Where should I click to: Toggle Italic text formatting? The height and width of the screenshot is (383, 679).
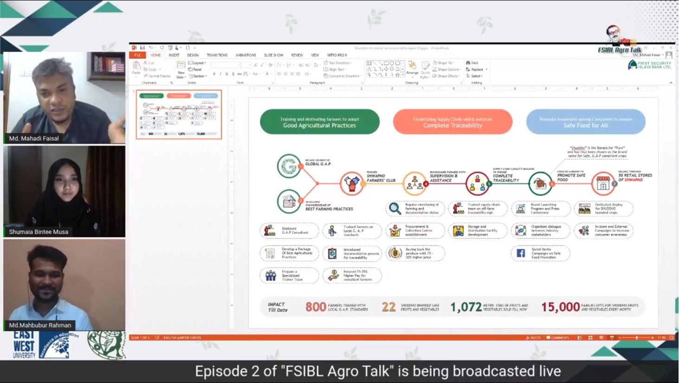pyautogui.click(x=220, y=74)
